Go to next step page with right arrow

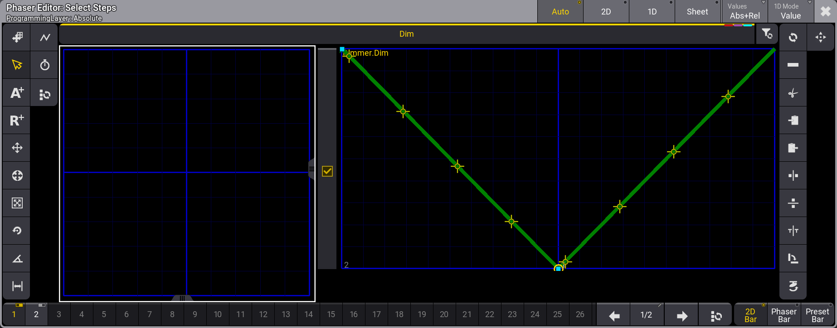681,315
